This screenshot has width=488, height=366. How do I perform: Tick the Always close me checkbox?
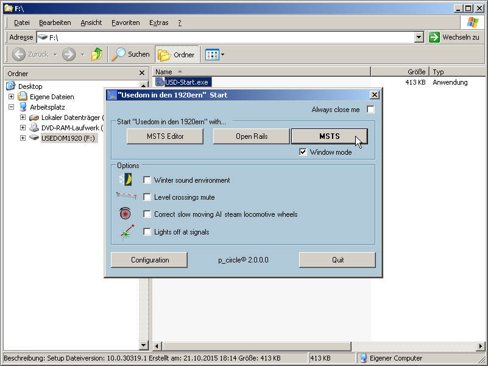[370, 110]
